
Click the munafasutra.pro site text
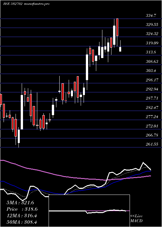tap(36, 4)
